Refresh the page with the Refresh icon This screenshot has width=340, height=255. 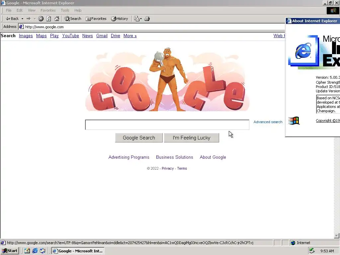[x=48, y=19]
